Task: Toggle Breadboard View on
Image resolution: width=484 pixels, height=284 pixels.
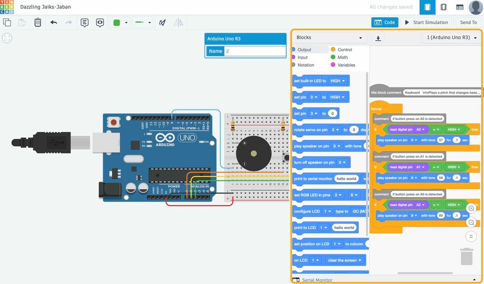Action: 428,7
